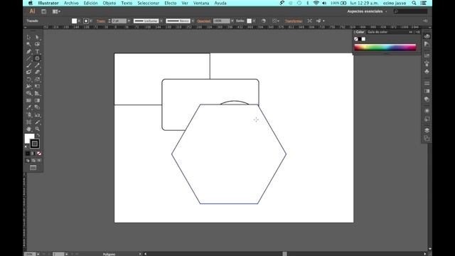Select the Paintbrush tool

(x=28, y=65)
